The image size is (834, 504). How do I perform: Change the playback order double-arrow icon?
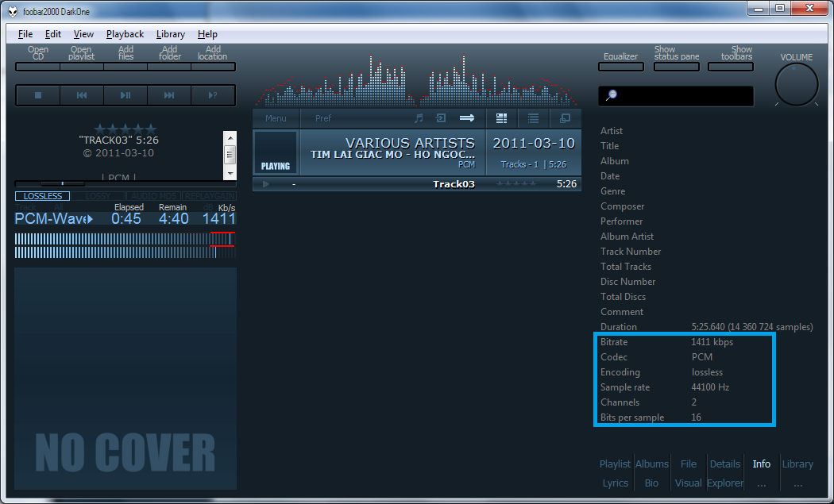tap(467, 118)
